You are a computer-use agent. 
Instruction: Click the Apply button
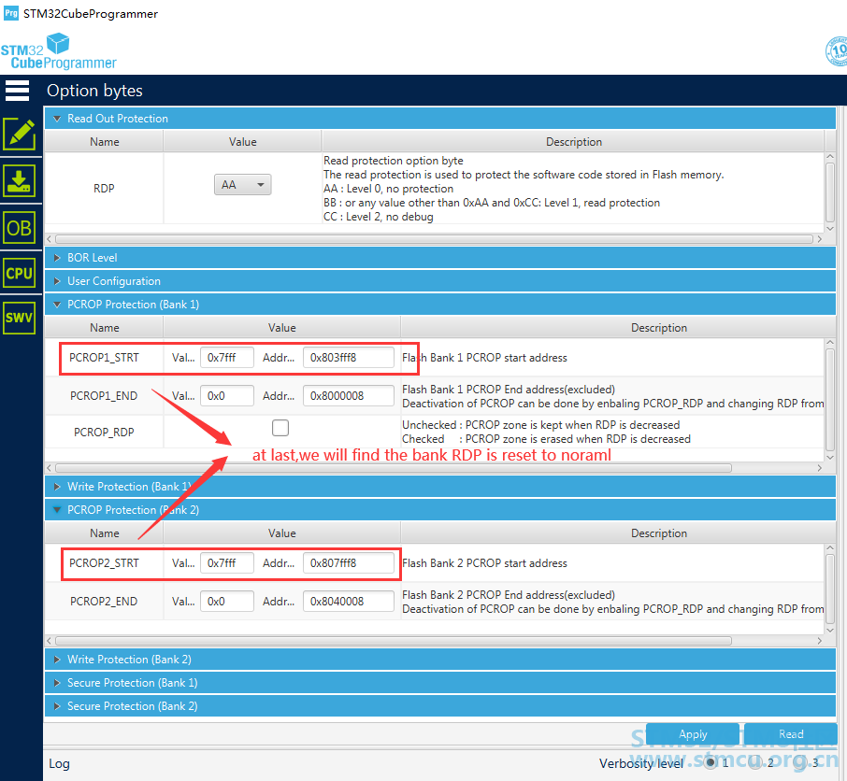693,734
